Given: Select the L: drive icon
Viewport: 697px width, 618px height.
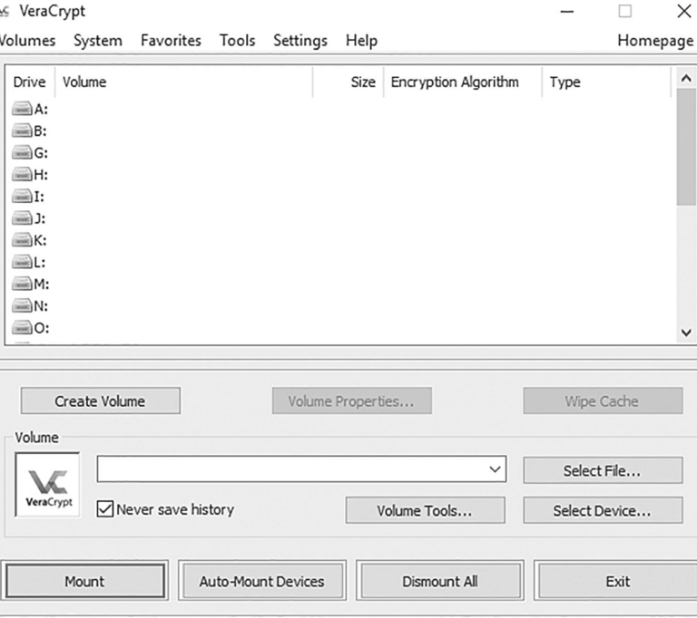Looking at the screenshot, I should click(x=22, y=262).
